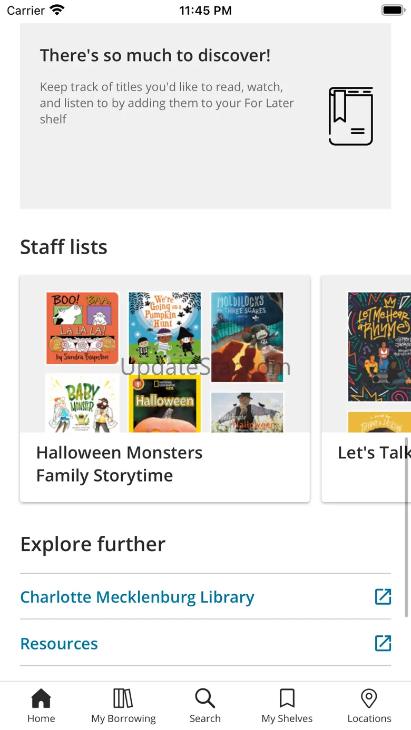Tap the Home house icon
This screenshot has width=411, height=730.
coord(41,699)
